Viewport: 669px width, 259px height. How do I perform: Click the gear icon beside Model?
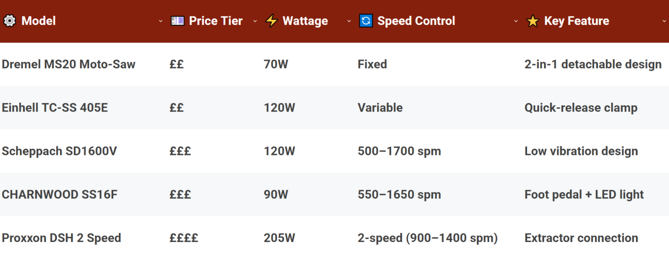point(10,20)
